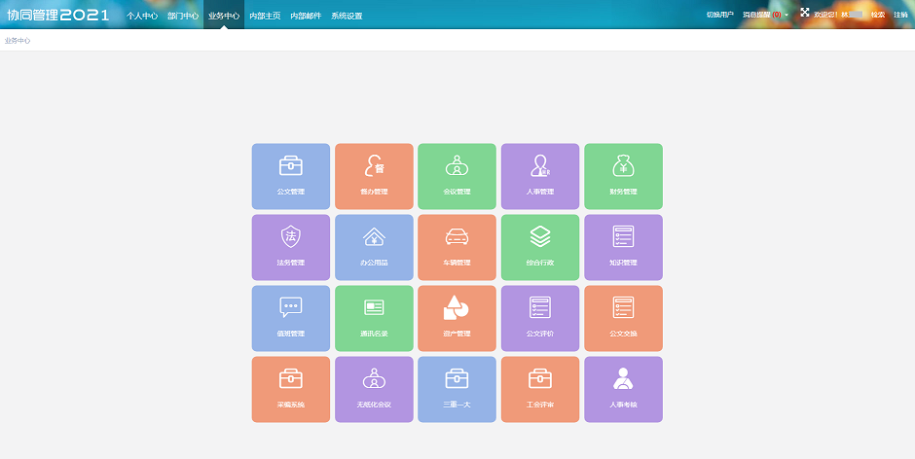Go to the 系统设置 menu
Screen dimensions: 915x459
347,16
